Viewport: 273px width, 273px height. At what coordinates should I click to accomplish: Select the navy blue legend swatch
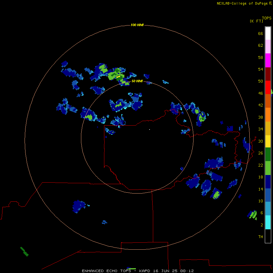268,182
